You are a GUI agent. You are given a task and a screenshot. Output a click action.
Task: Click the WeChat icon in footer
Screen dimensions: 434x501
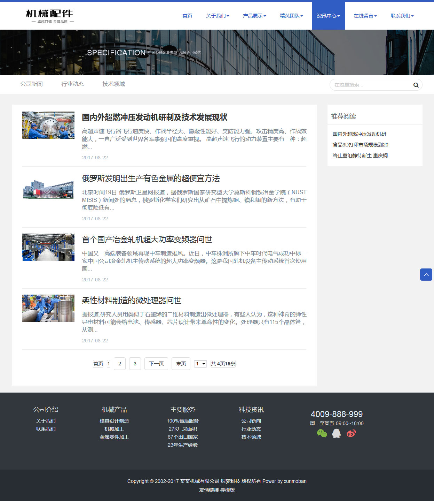(x=322, y=433)
